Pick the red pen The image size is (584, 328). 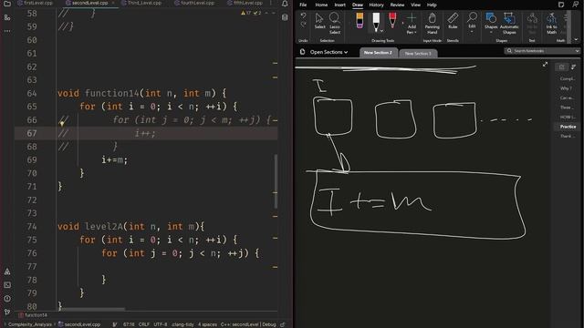click(x=392, y=20)
